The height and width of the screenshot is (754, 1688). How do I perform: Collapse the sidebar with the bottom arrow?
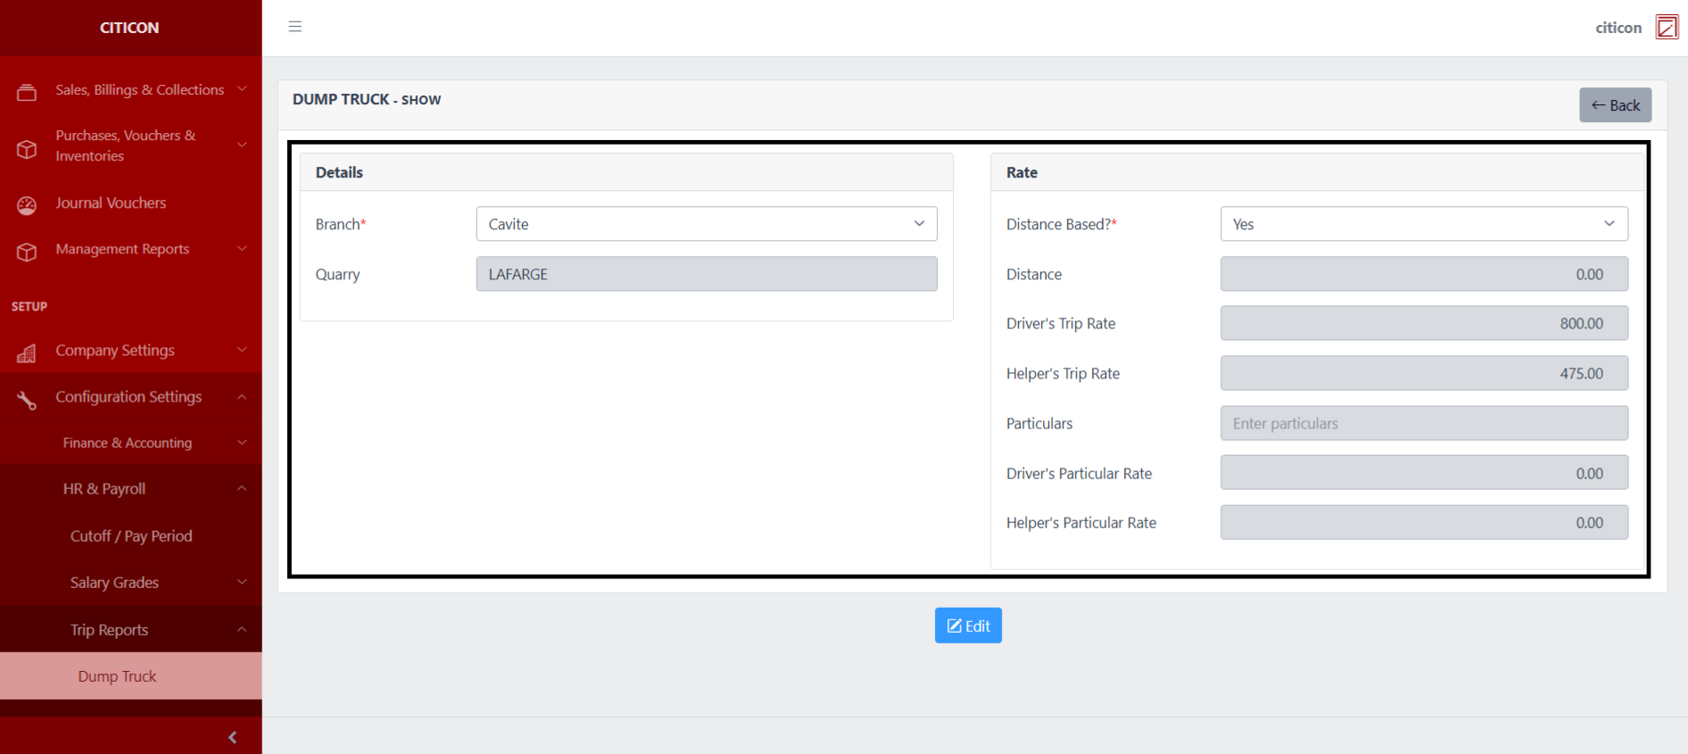point(233,737)
